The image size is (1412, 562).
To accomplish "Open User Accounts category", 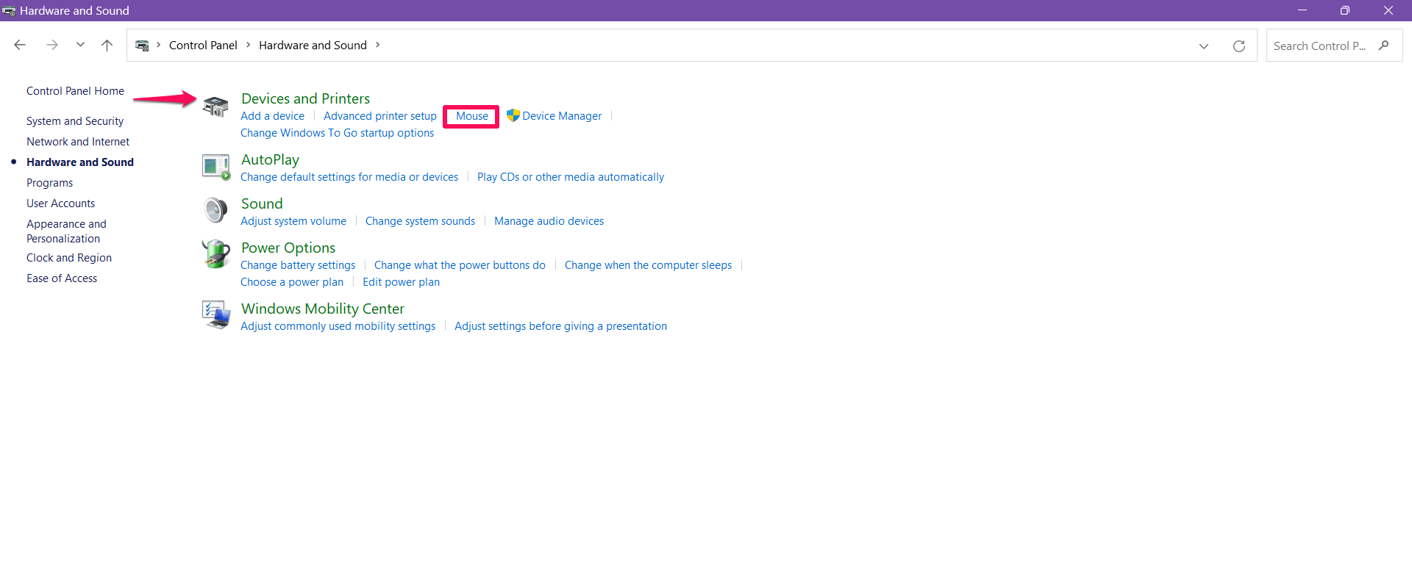I will click(x=60, y=203).
